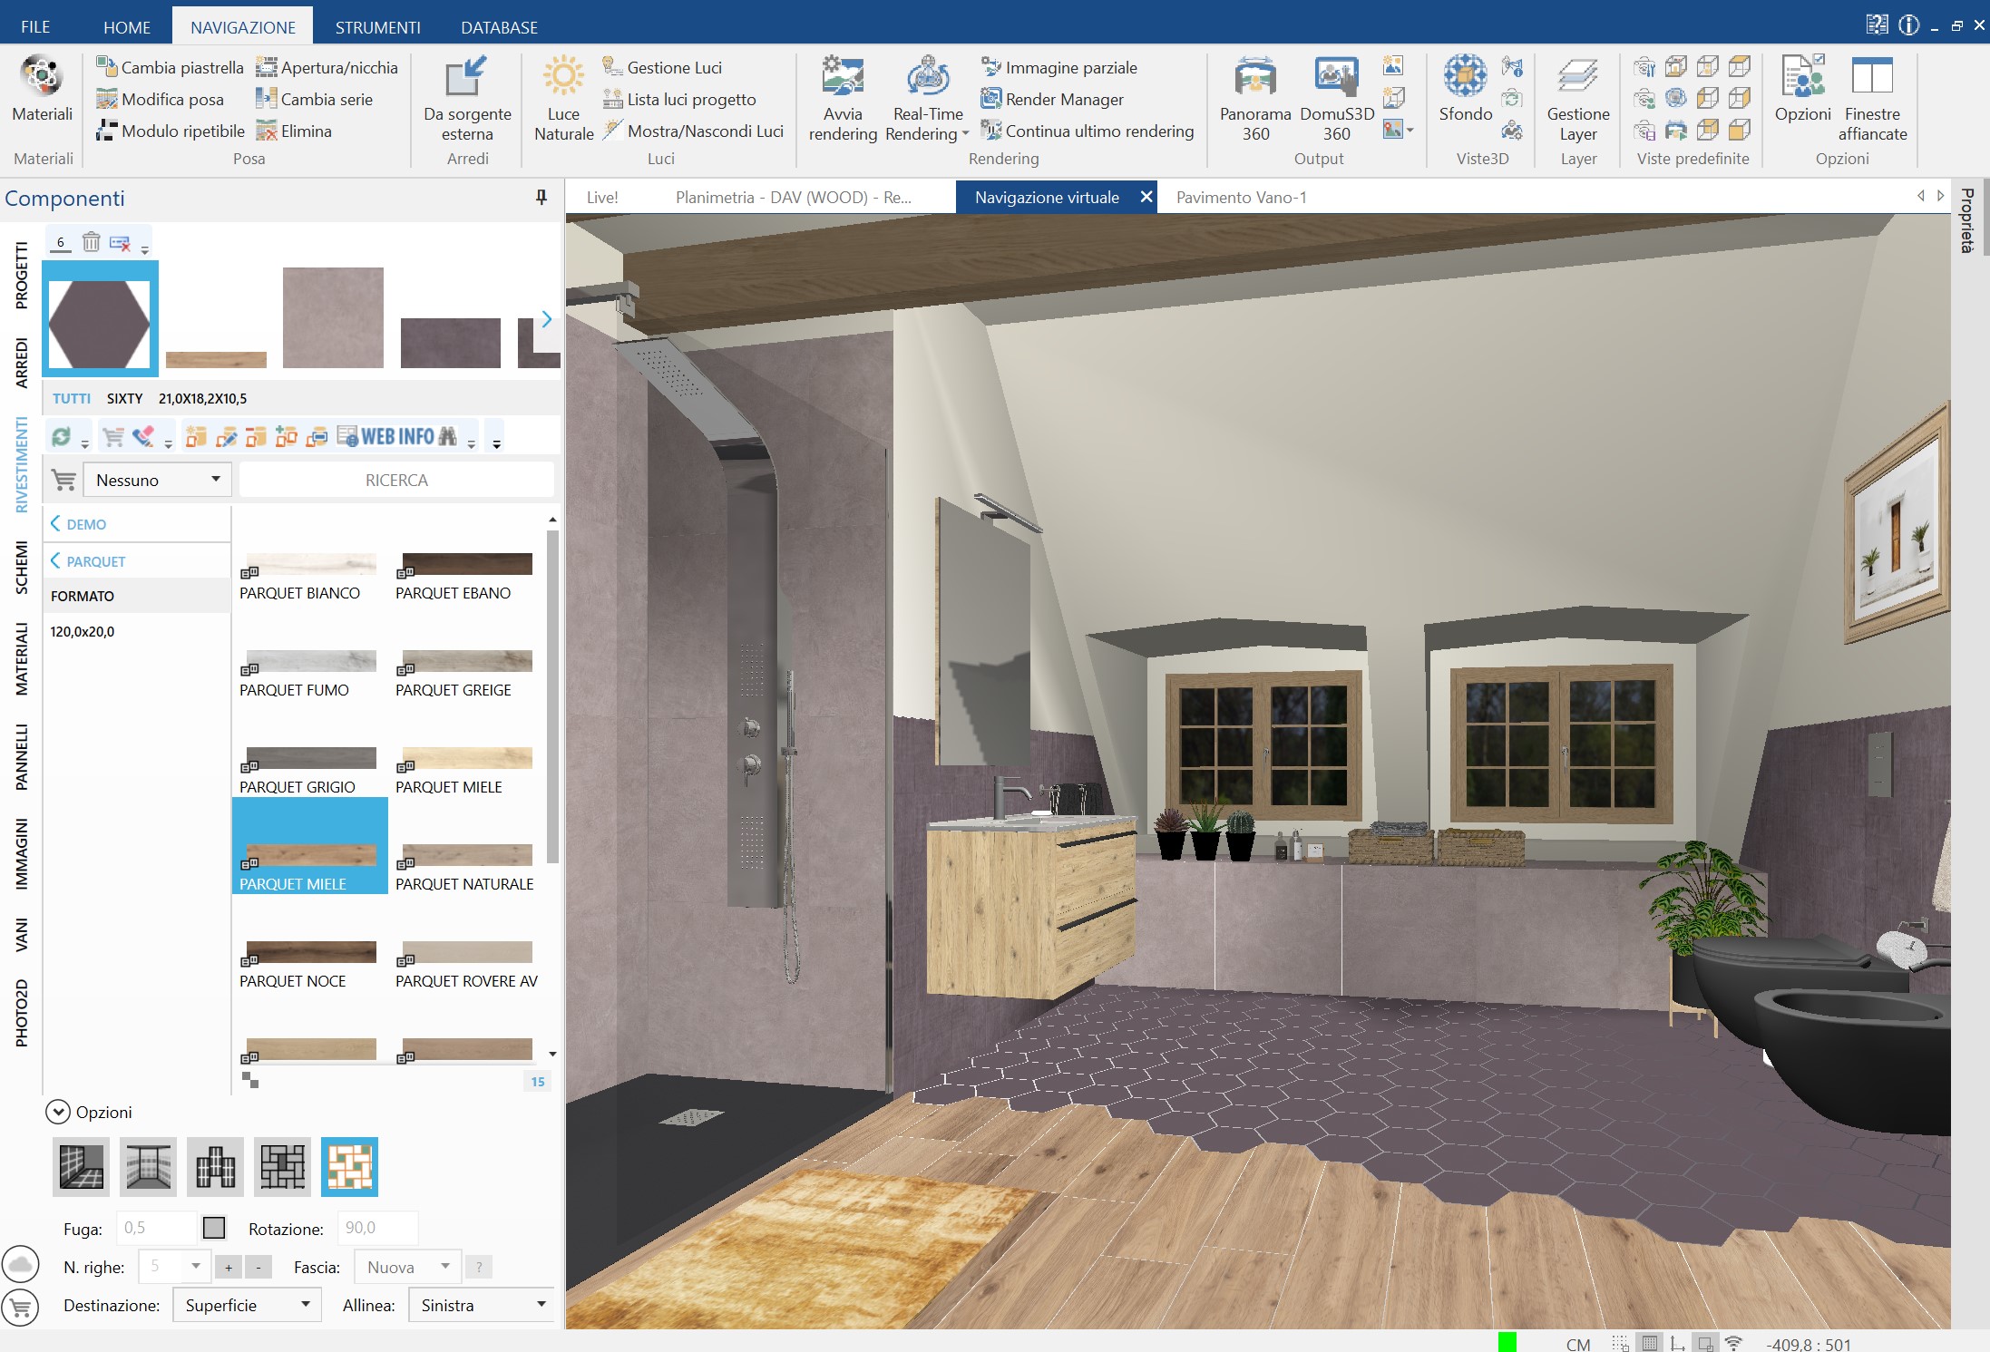Switch to STRUMENTI ribbon tab
This screenshot has height=1352, width=1990.
377,27
